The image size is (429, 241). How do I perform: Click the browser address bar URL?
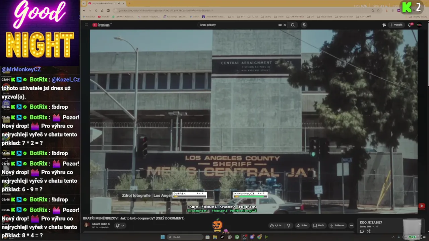click(x=166, y=10)
